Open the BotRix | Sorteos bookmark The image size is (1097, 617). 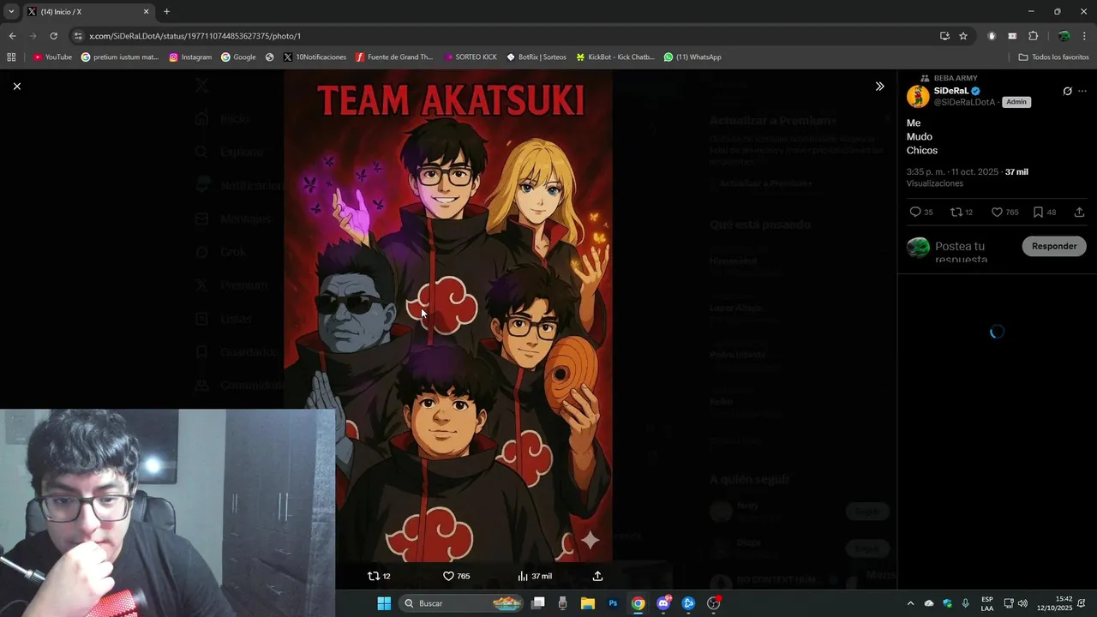pyautogui.click(x=537, y=57)
